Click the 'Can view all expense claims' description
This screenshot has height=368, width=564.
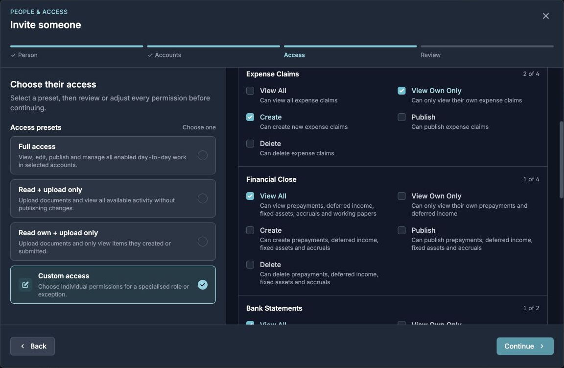pos(299,100)
